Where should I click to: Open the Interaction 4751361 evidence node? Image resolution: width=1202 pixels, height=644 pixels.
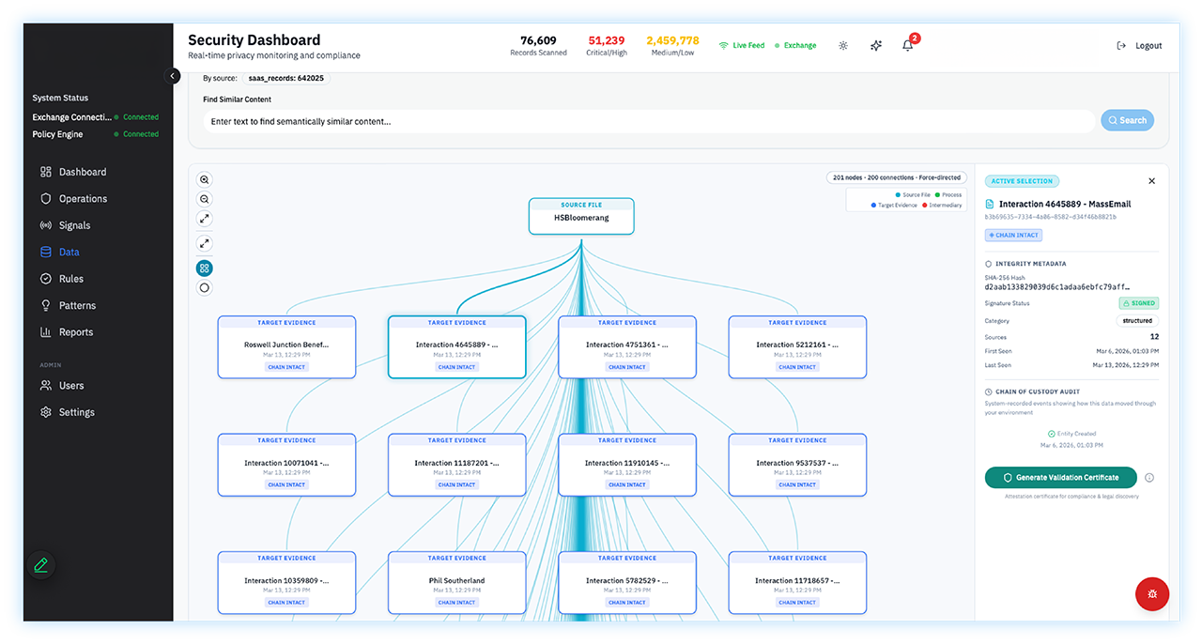coord(627,346)
